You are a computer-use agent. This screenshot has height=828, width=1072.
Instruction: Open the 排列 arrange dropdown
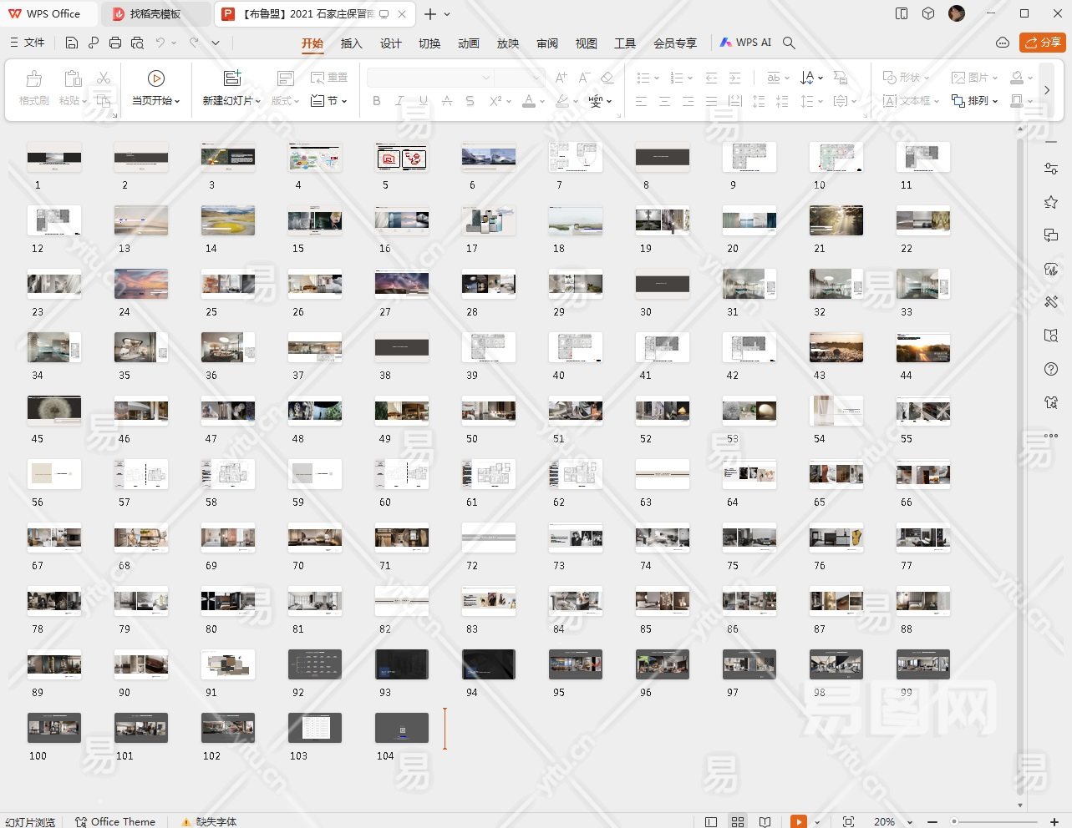(975, 101)
